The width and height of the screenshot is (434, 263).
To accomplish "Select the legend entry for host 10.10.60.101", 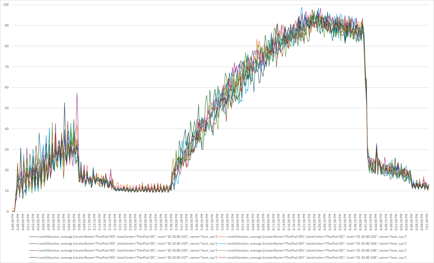I will (x=123, y=237).
